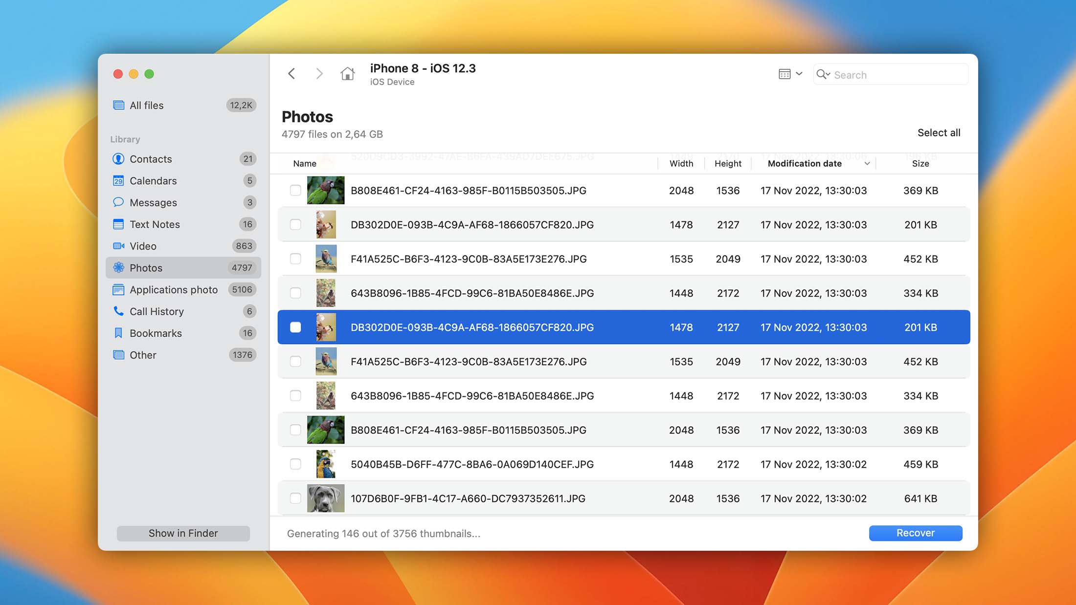Click the iPhone 8 - iOS 12.3 title

[423, 68]
